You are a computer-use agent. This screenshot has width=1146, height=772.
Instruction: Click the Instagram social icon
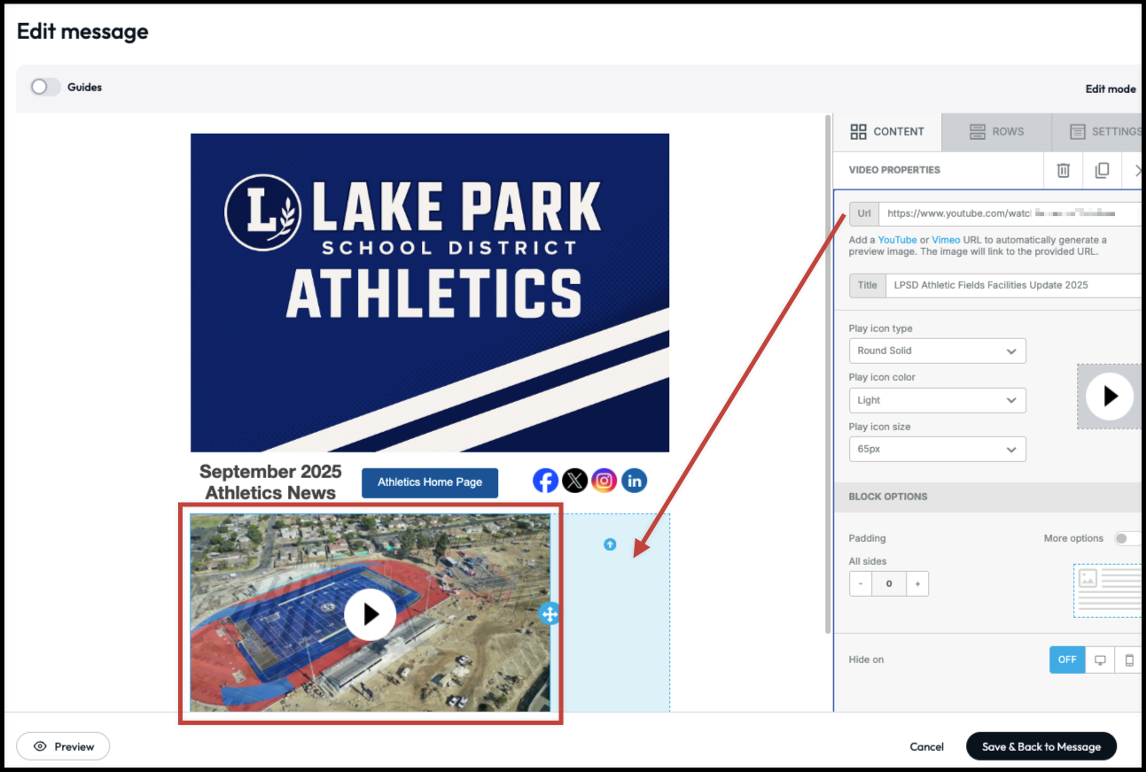click(604, 481)
